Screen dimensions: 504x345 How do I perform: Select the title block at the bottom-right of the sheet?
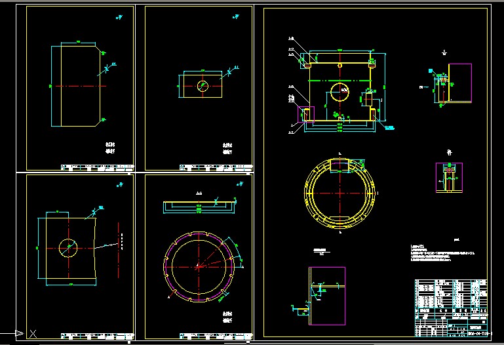451,306
